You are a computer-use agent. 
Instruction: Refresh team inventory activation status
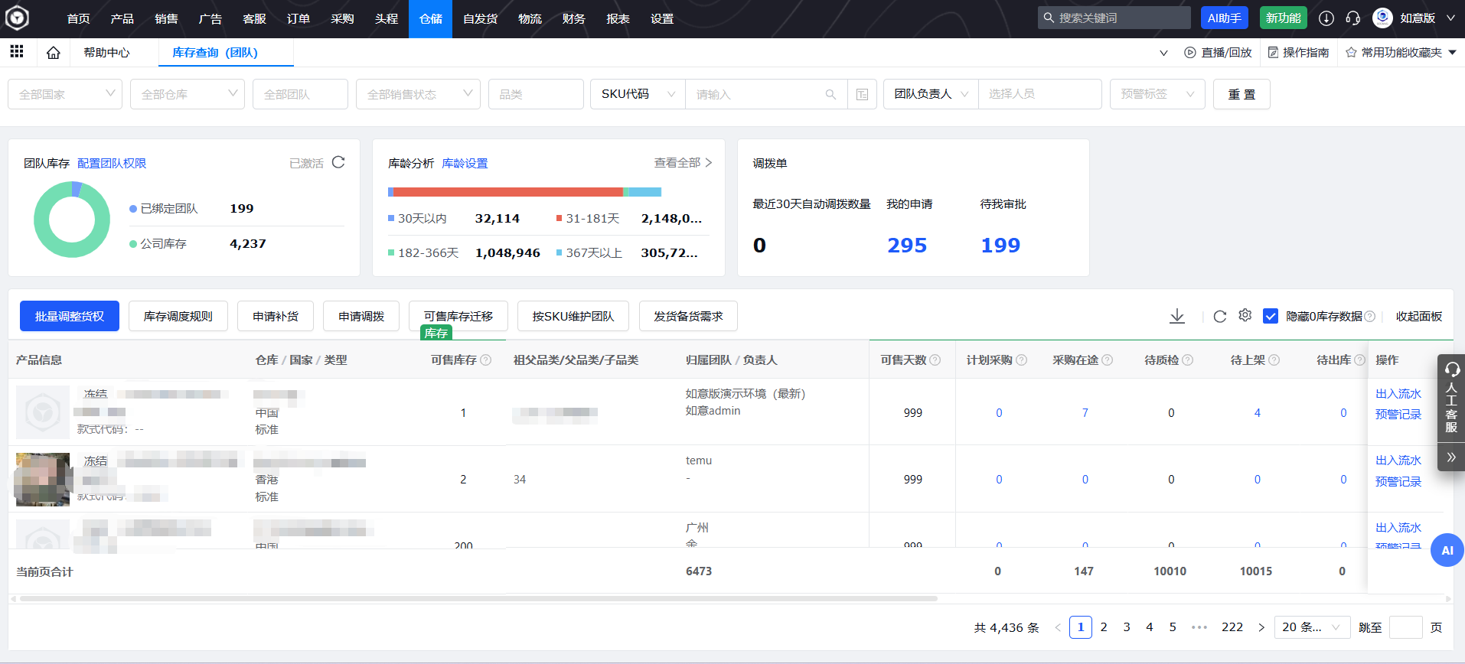click(x=338, y=162)
